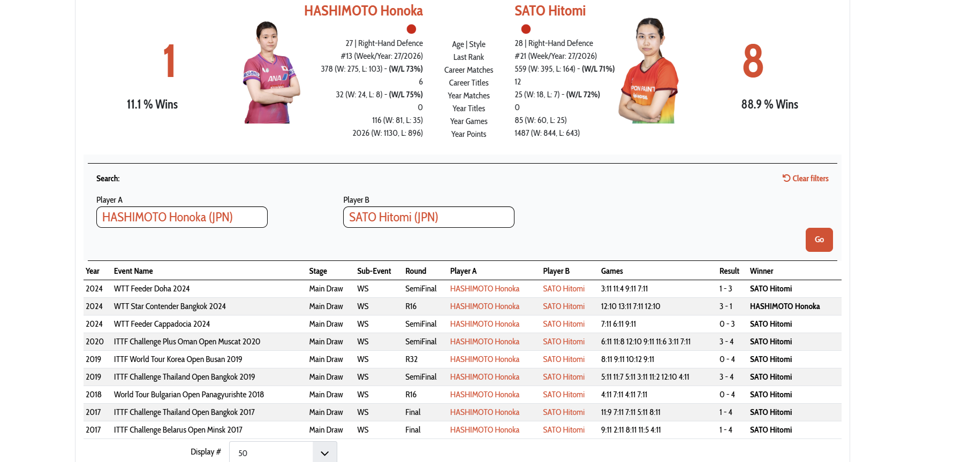Click HASHIMOTO Honoka in the Oman Open Muscat row
954x462 pixels.
point(484,342)
